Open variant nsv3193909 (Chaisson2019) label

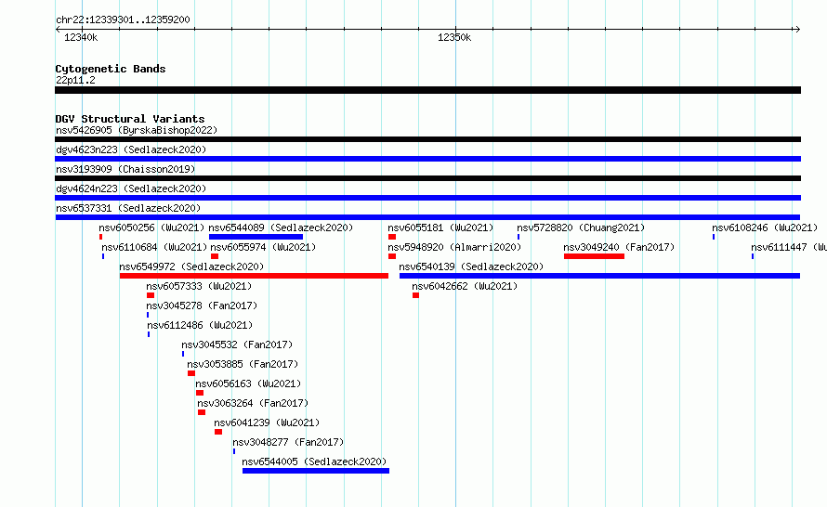[x=125, y=169]
